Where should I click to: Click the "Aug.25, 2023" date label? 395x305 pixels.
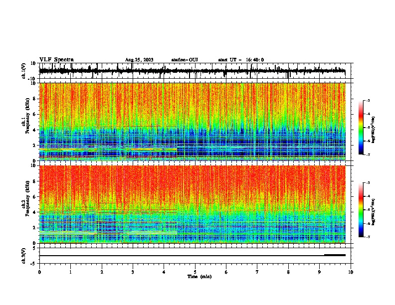click(139, 60)
